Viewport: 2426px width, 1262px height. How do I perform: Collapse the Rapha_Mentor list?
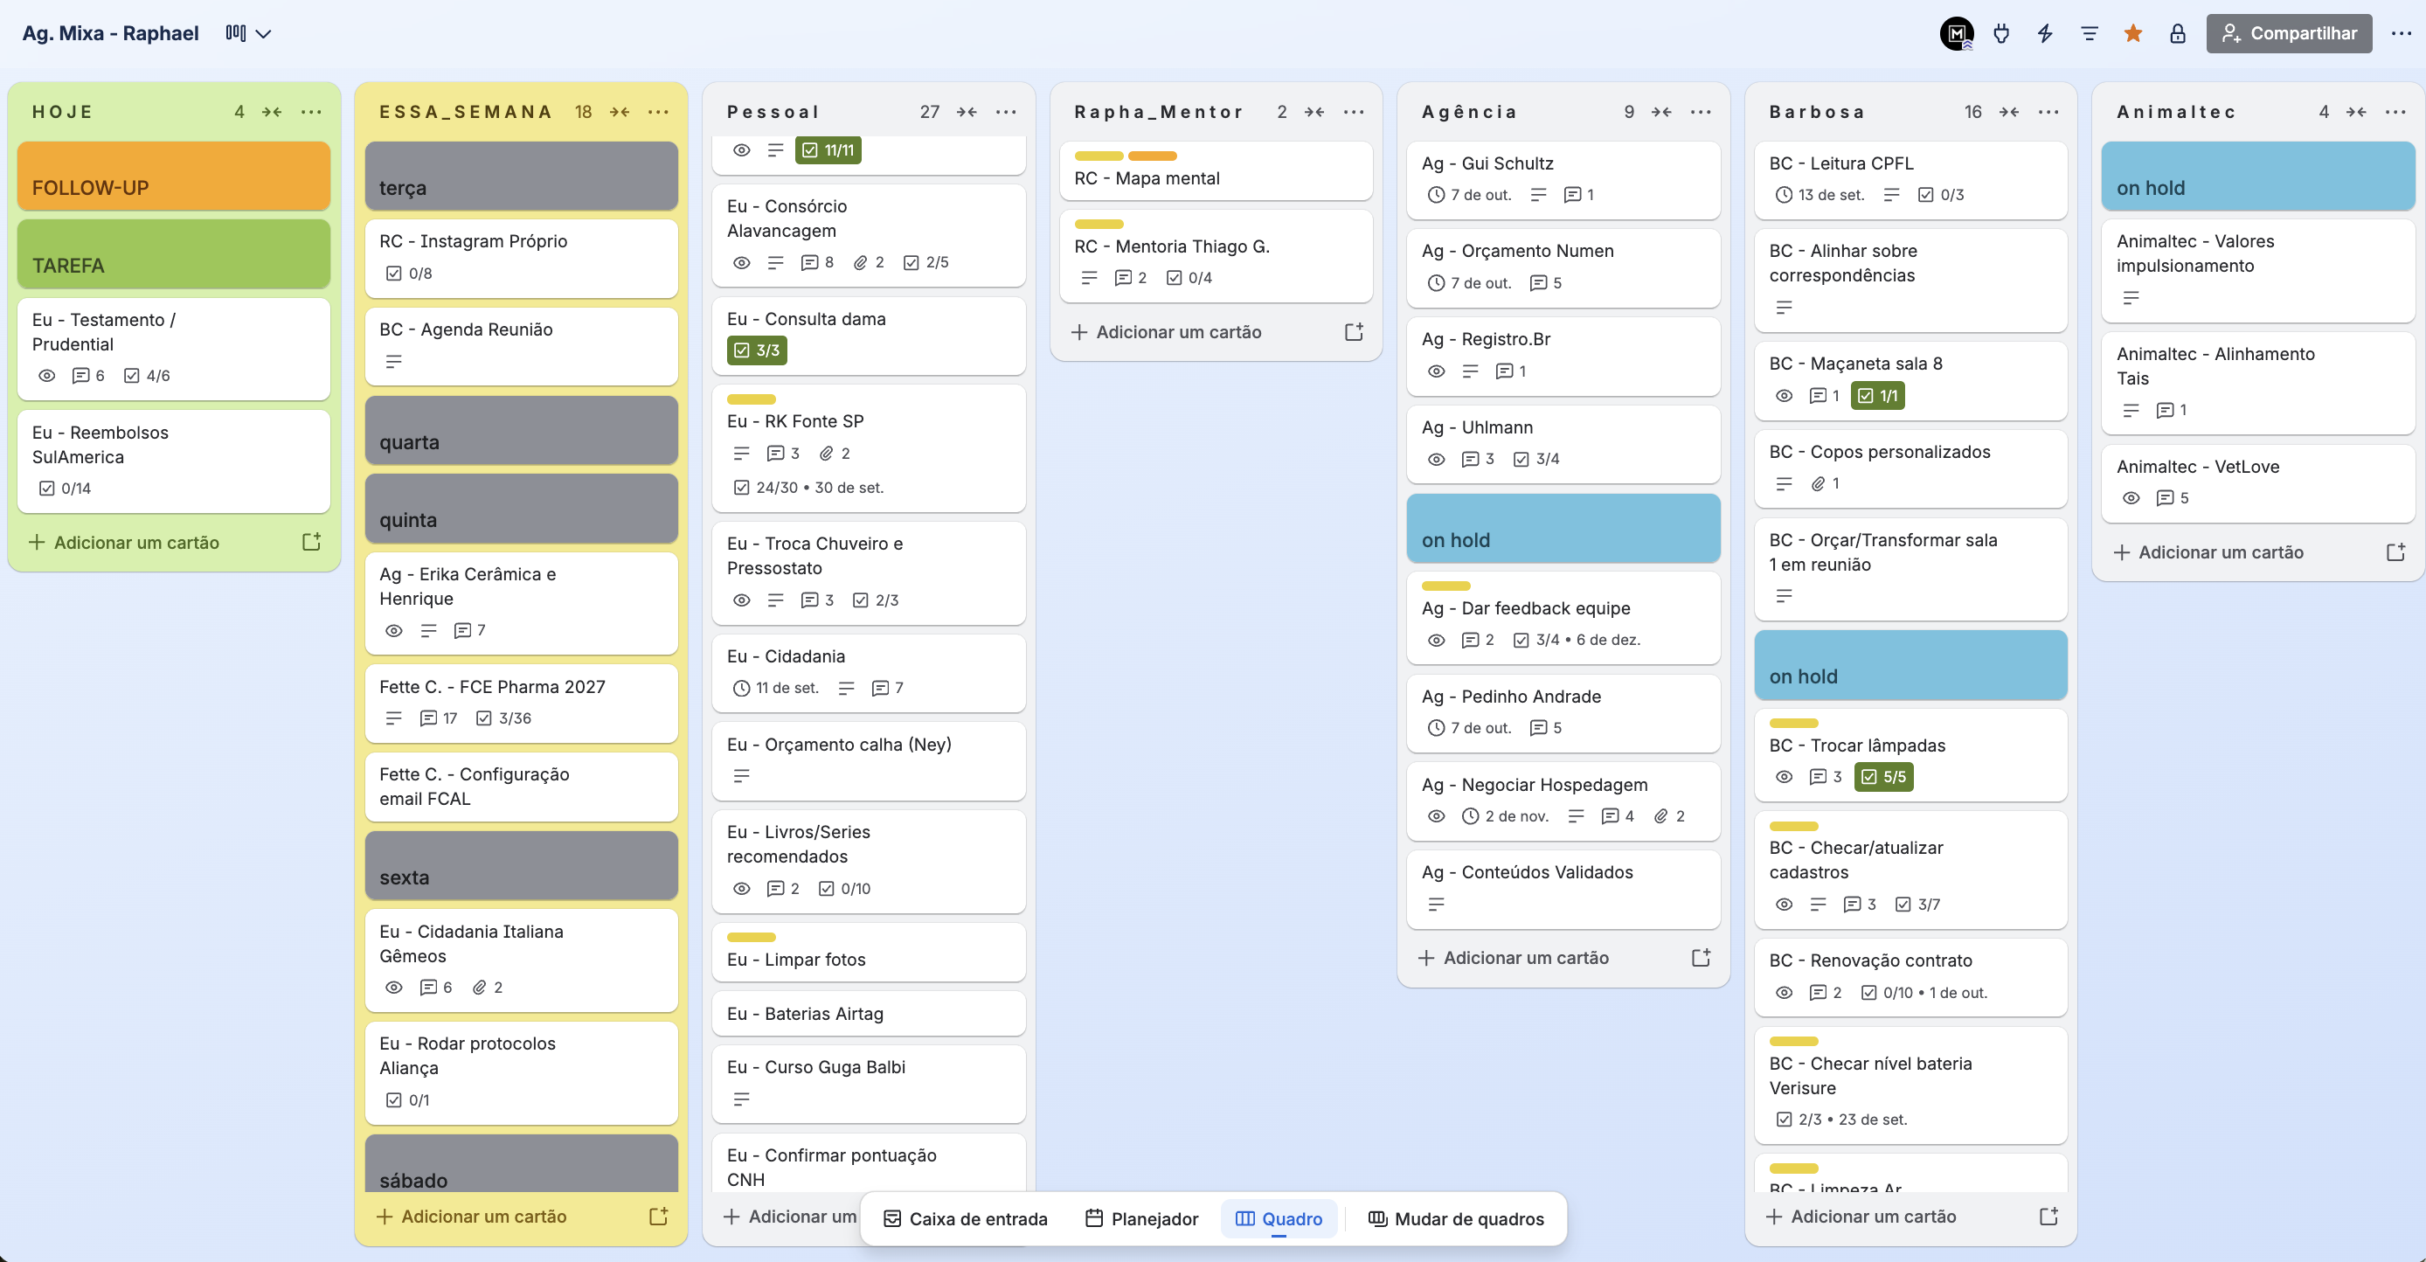click(1314, 112)
